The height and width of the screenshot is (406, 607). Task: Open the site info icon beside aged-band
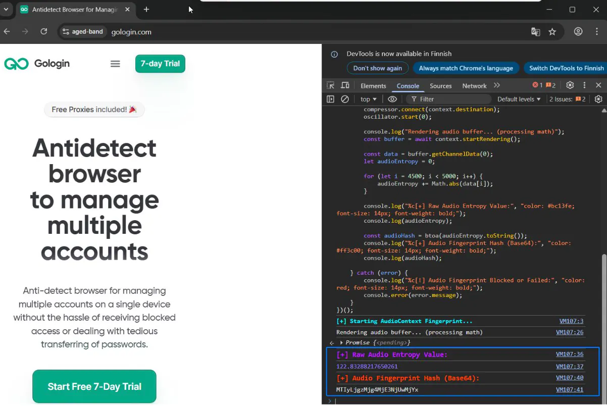[66, 32]
